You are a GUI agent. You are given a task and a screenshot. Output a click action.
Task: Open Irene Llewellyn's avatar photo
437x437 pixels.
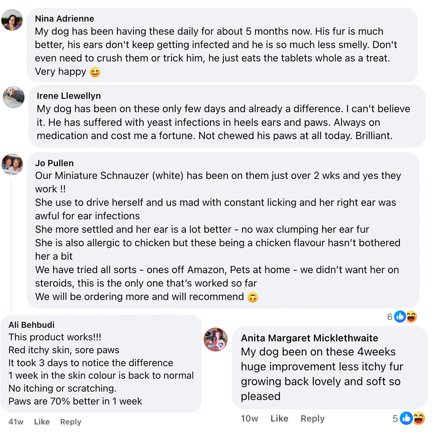point(14,97)
